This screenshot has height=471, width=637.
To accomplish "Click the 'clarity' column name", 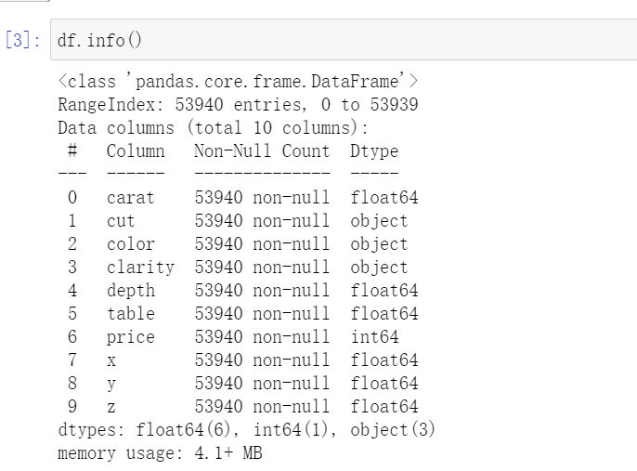I will [x=139, y=268].
